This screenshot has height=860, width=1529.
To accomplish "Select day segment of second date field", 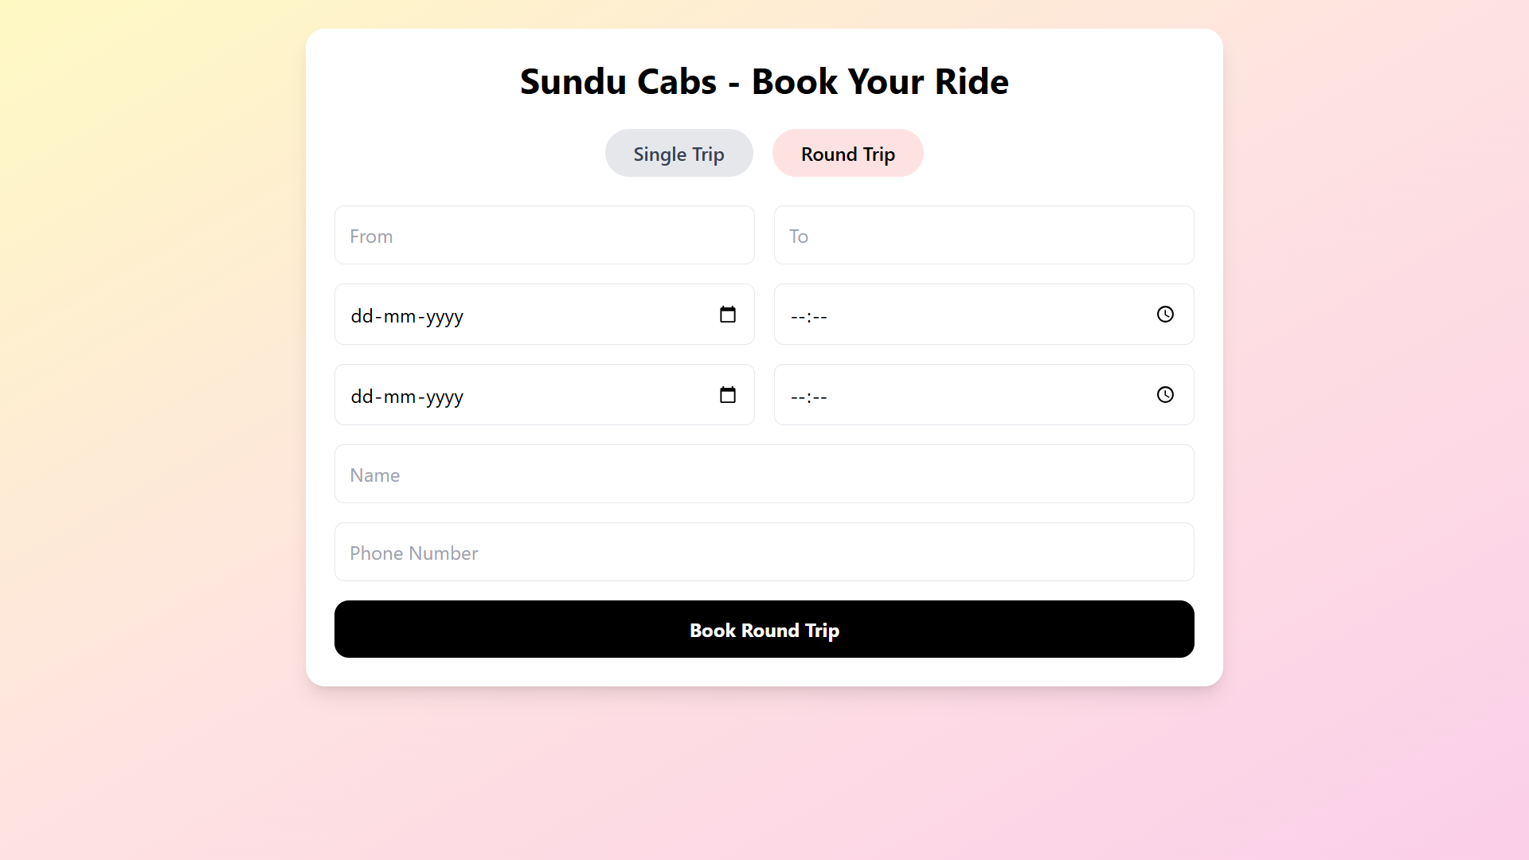I will coord(362,397).
